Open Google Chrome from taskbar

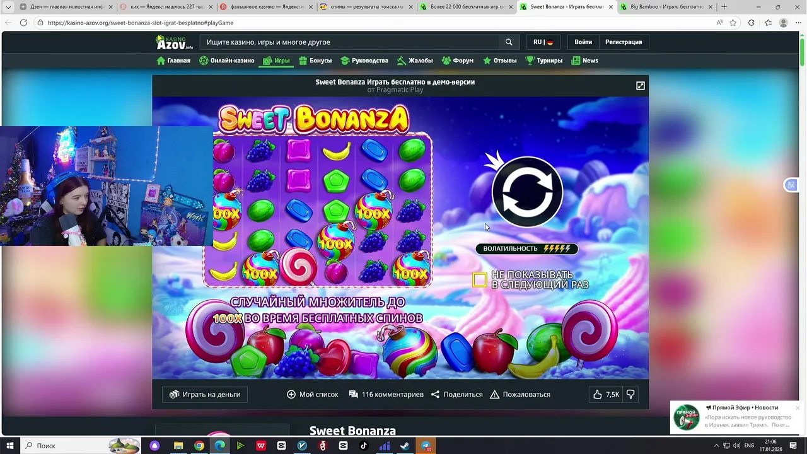(199, 446)
